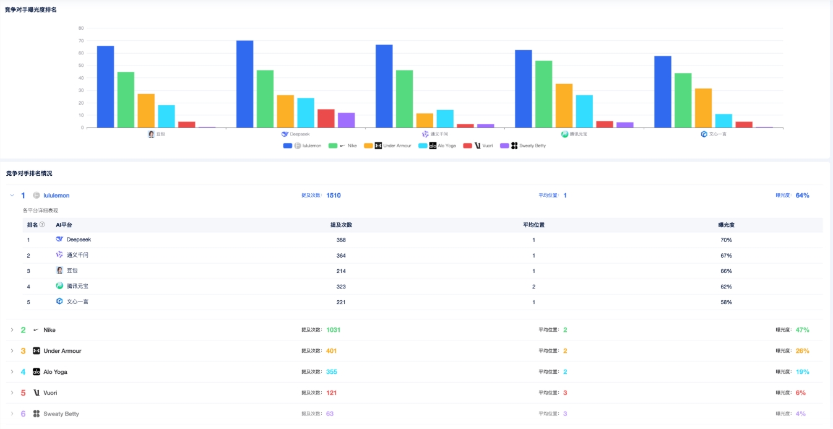This screenshot has height=429, width=833.
Task: Click the Sweaty Betty icon beside rank 6
Action: tap(37, 414)
